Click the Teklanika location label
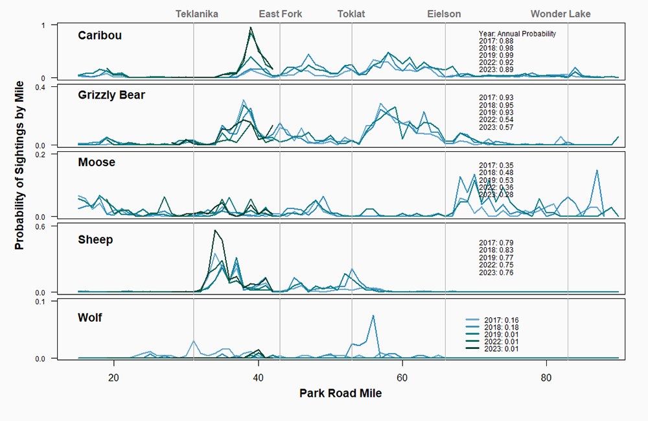 pyautogui.click(x=196, y=13)
